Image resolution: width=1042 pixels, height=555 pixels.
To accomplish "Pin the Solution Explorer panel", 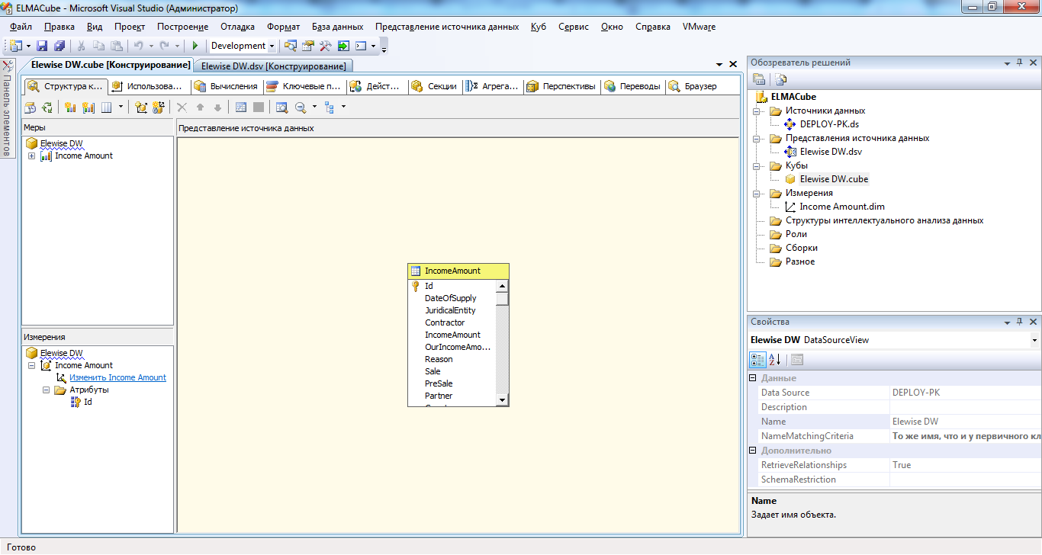I will [x=1020, y=63].
